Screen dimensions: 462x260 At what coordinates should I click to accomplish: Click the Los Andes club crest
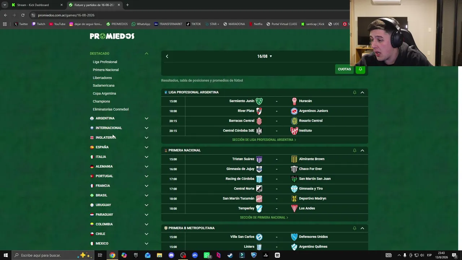coord(294,208)
